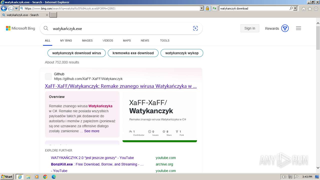Click the Github site favicon
Image resolution: width=320 pixels, height=180 pixels.
coord(48,76)
